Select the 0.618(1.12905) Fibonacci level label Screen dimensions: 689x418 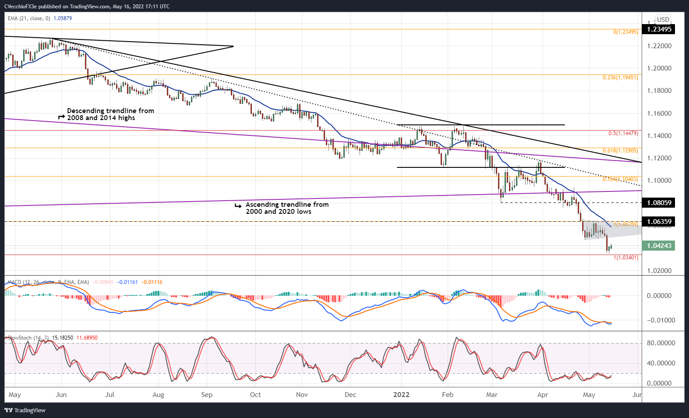pos(620,151)
